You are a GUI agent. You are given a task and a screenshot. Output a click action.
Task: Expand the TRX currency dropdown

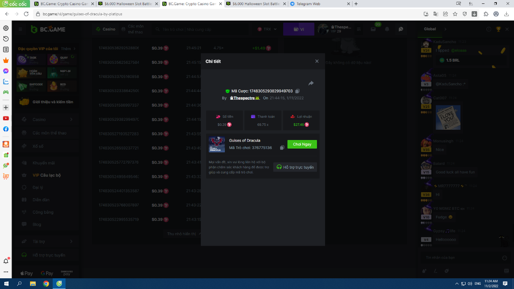tap(267, 30)
